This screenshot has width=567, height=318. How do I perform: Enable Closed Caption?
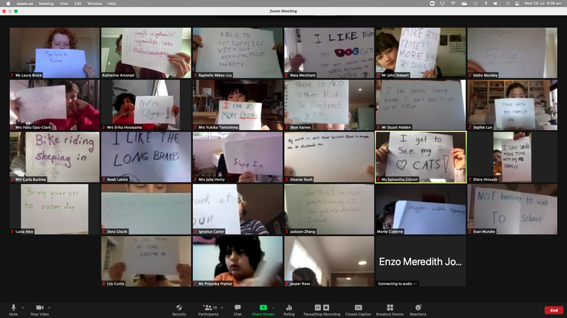coord(359,307)
